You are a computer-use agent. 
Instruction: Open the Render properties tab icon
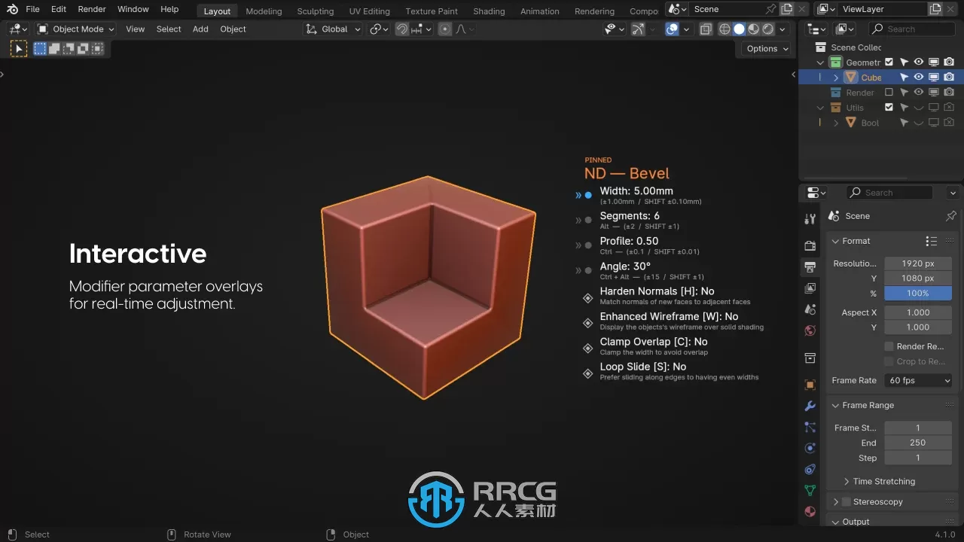point(810,245)
